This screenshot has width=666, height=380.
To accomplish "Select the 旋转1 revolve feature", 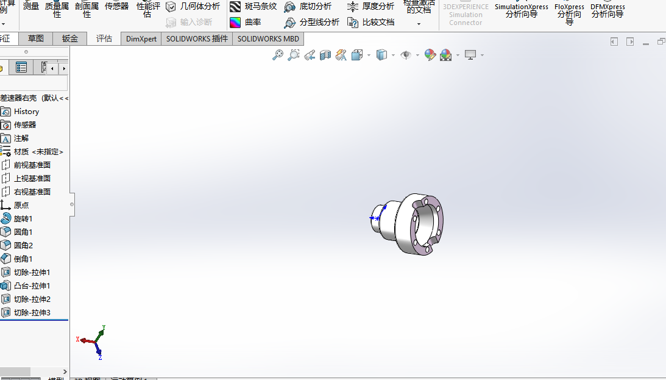I will click(x=16, y=218).
